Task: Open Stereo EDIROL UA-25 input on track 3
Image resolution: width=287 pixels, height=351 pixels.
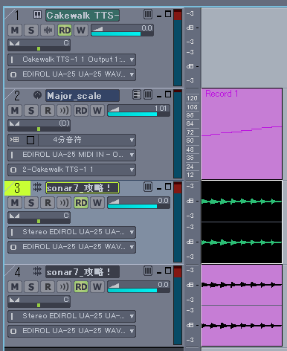Action: click(x=71, y=232)
